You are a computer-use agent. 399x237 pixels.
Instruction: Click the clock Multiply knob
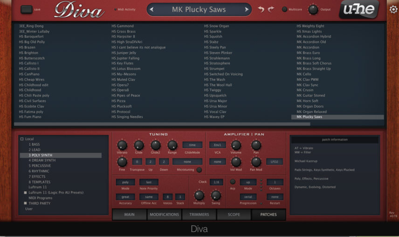coord(199,196)
